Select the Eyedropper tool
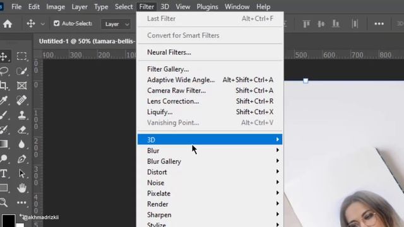Screen dimensions: 404x227 click(x=4, y=100)
